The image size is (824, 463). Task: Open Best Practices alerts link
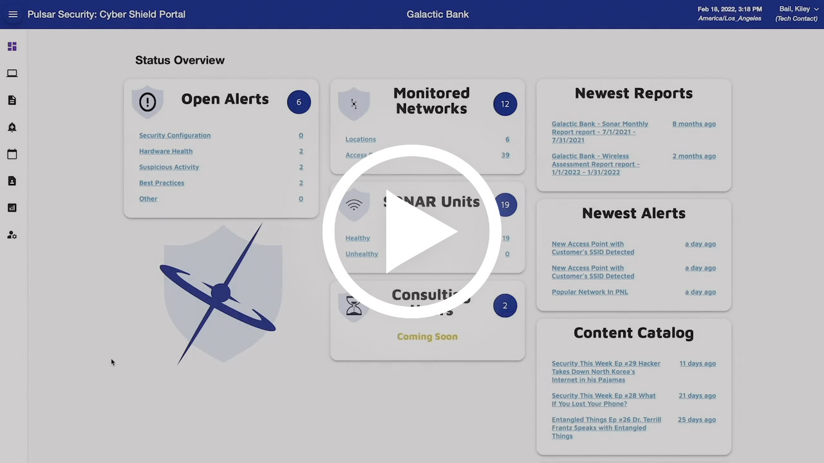click(162, 183)
